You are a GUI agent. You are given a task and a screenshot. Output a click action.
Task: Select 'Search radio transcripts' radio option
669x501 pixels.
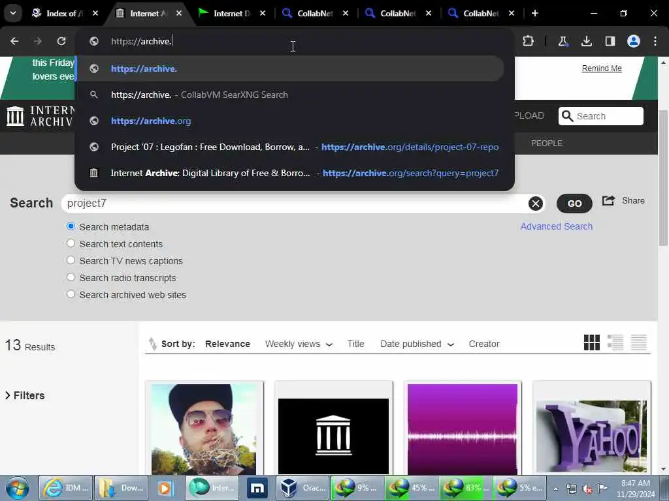71,277
